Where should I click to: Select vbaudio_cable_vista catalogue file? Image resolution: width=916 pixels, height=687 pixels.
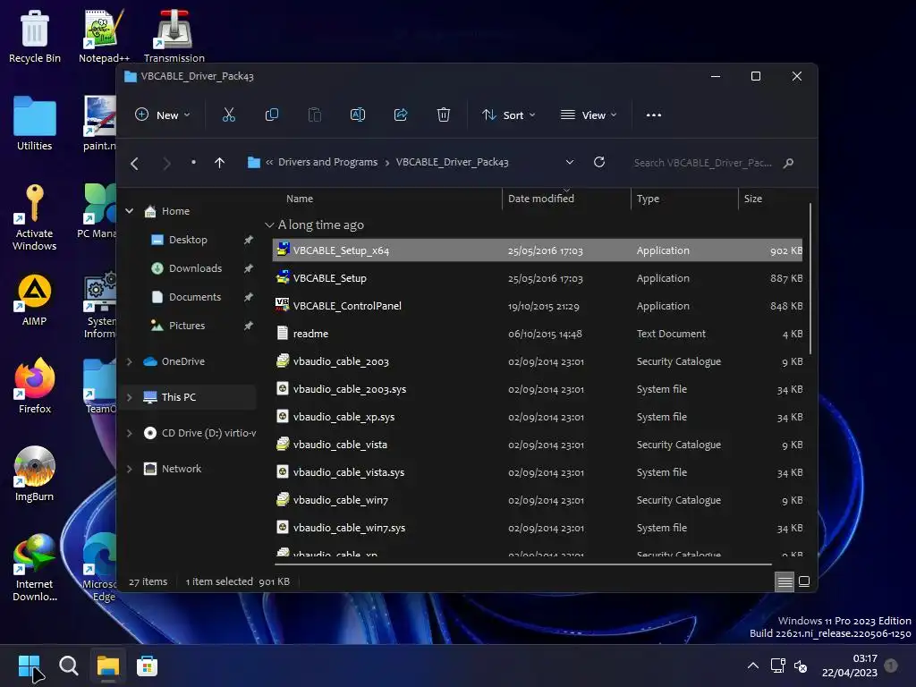tap(538, 445)
